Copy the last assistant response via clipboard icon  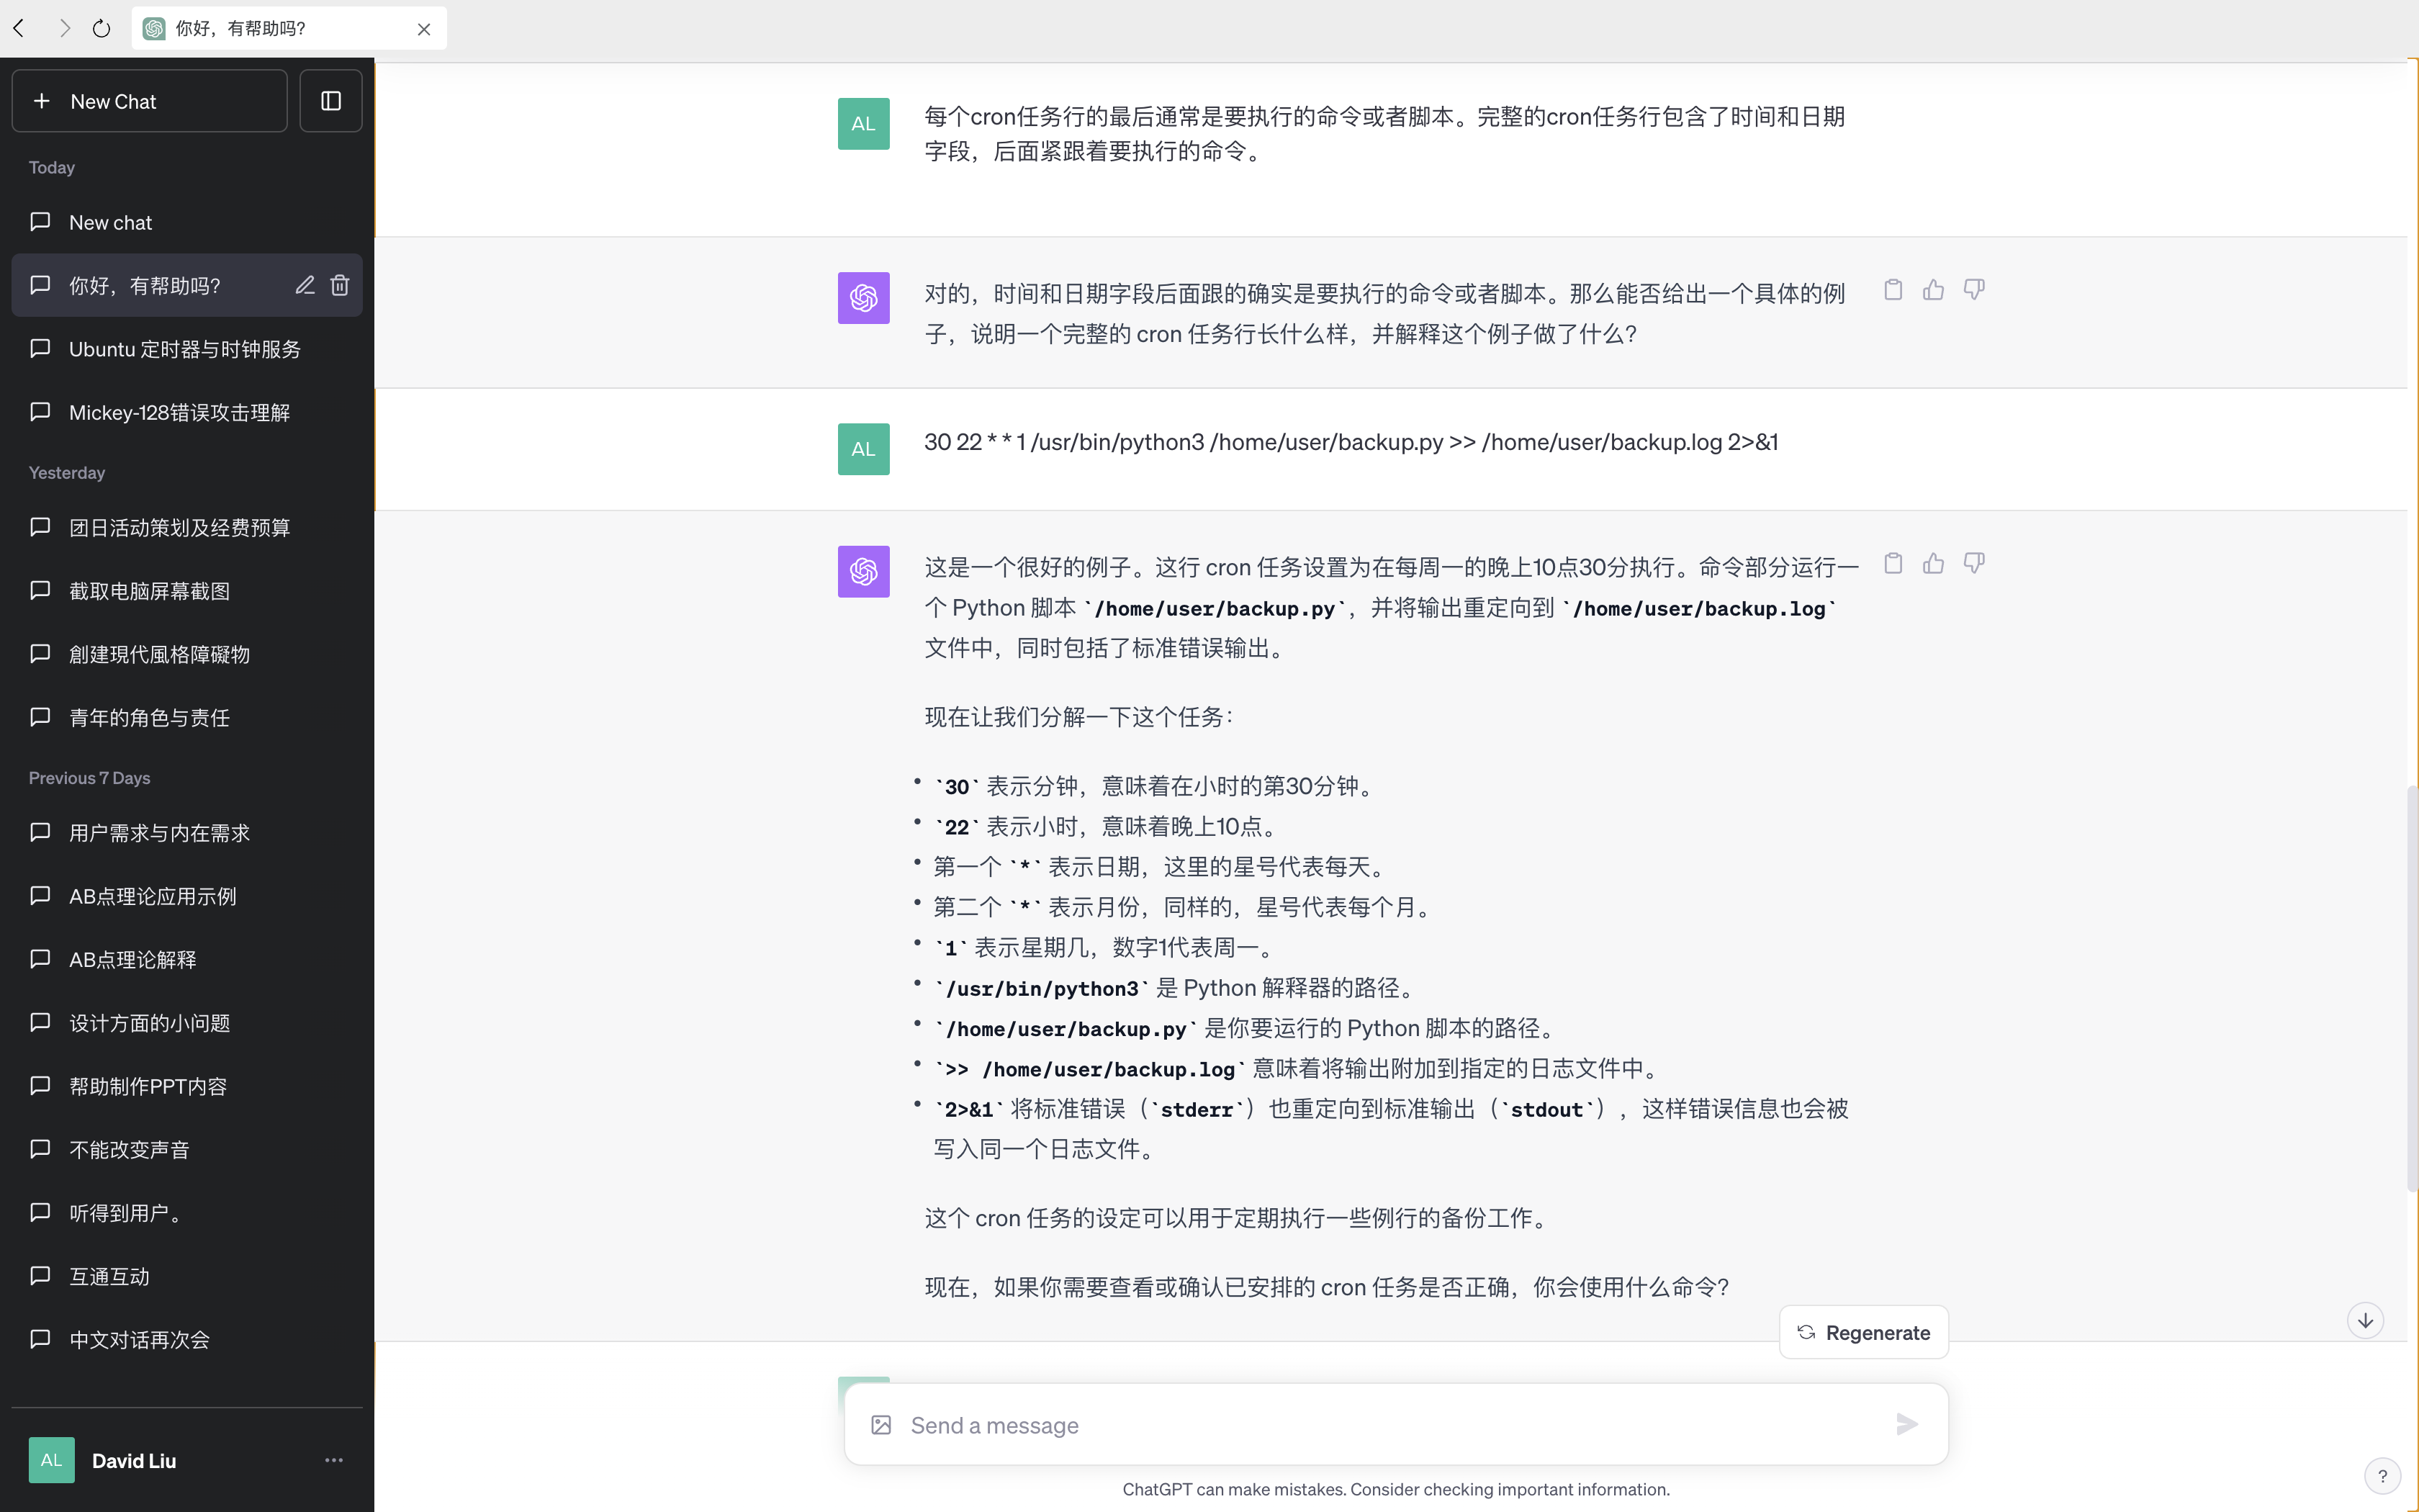(x=1892, y=564)
